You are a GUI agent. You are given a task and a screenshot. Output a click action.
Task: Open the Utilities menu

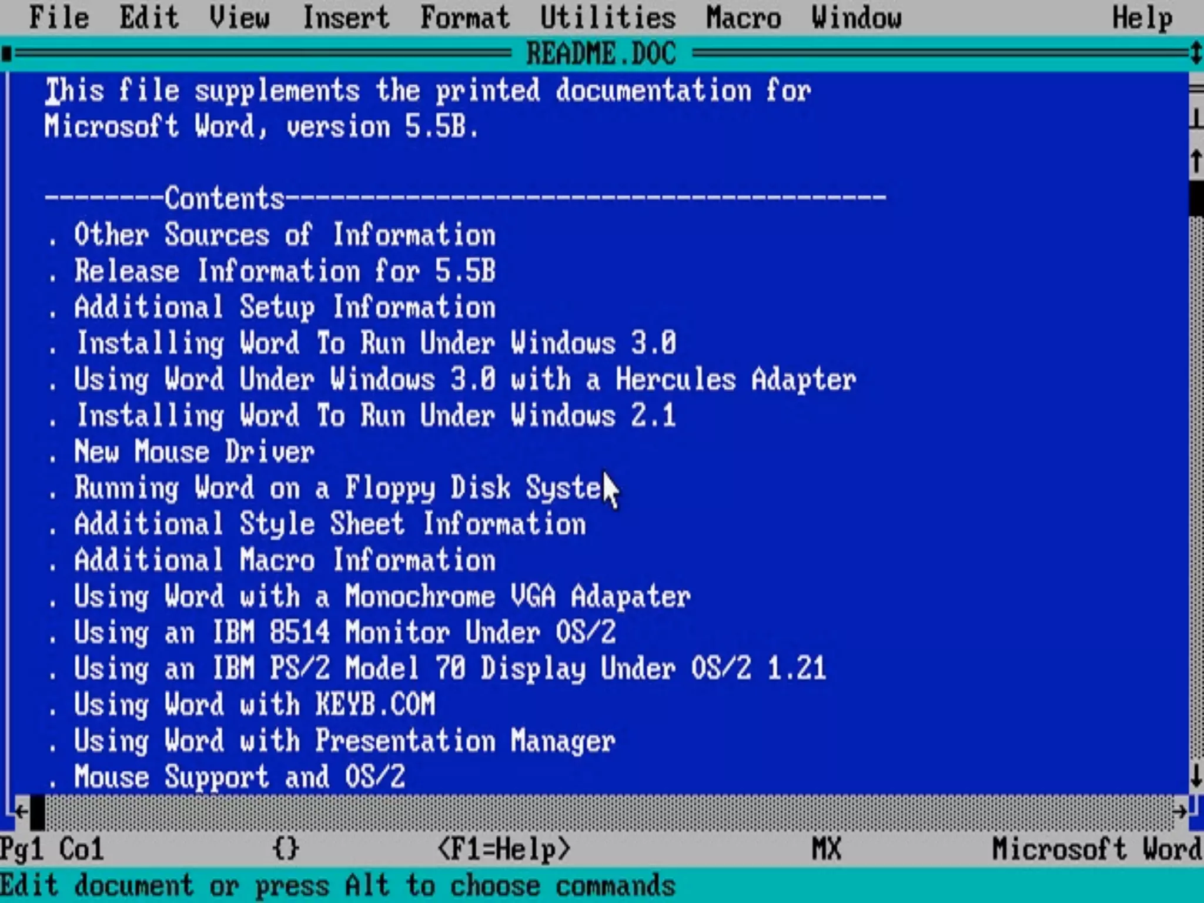[607, 18]
